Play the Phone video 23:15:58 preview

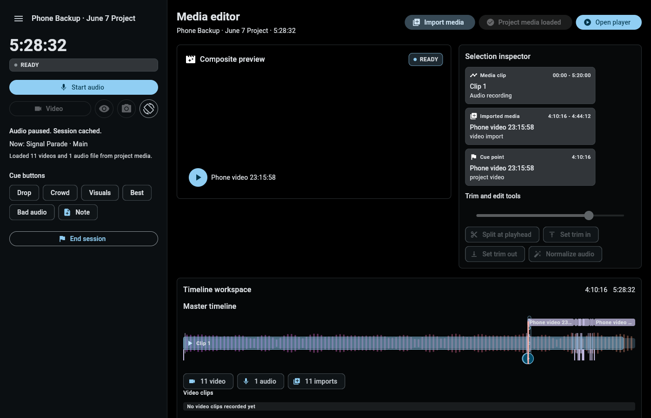pyautogui.click(x=198, y=177)
